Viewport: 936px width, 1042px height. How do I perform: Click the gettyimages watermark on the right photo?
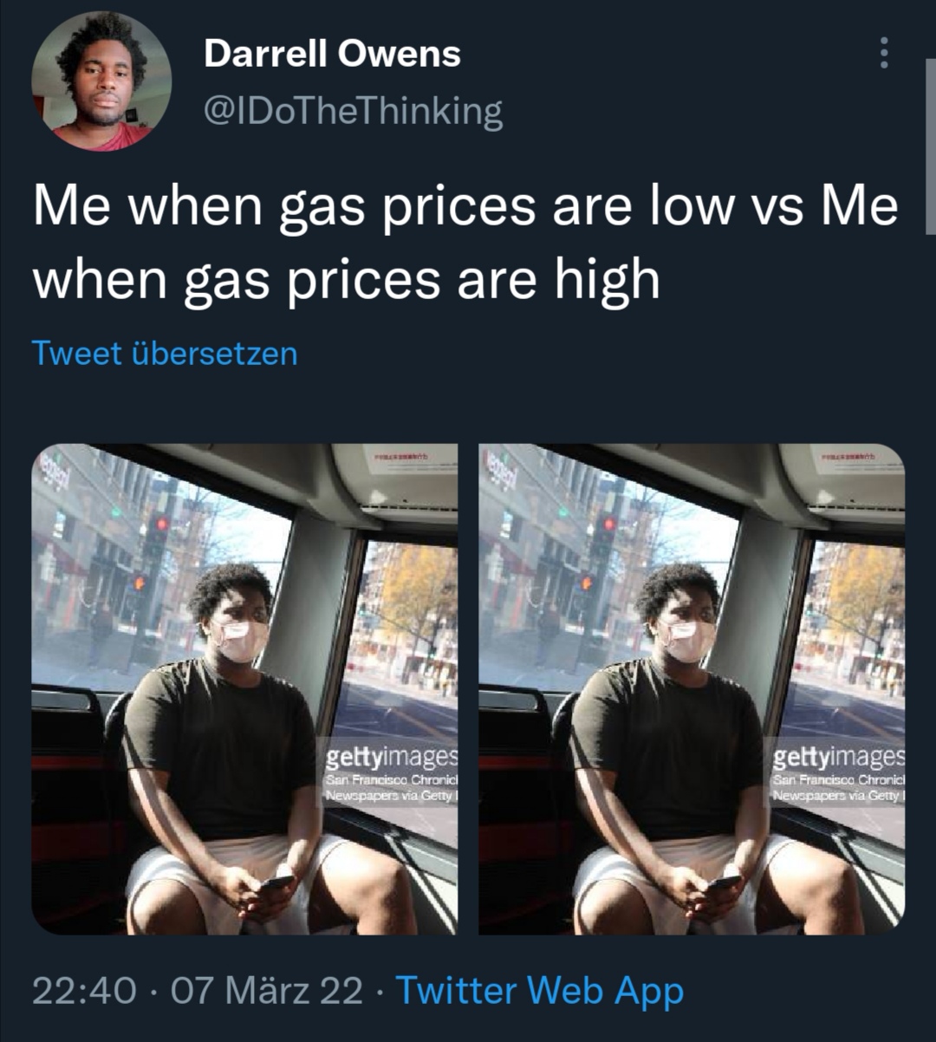coord(838,758)
